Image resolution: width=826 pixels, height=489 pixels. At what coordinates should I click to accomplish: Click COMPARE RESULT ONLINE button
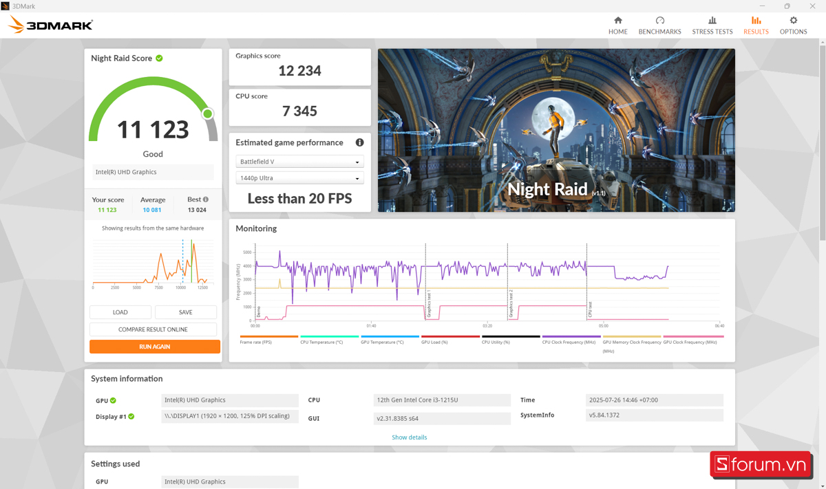click(153, 329)
